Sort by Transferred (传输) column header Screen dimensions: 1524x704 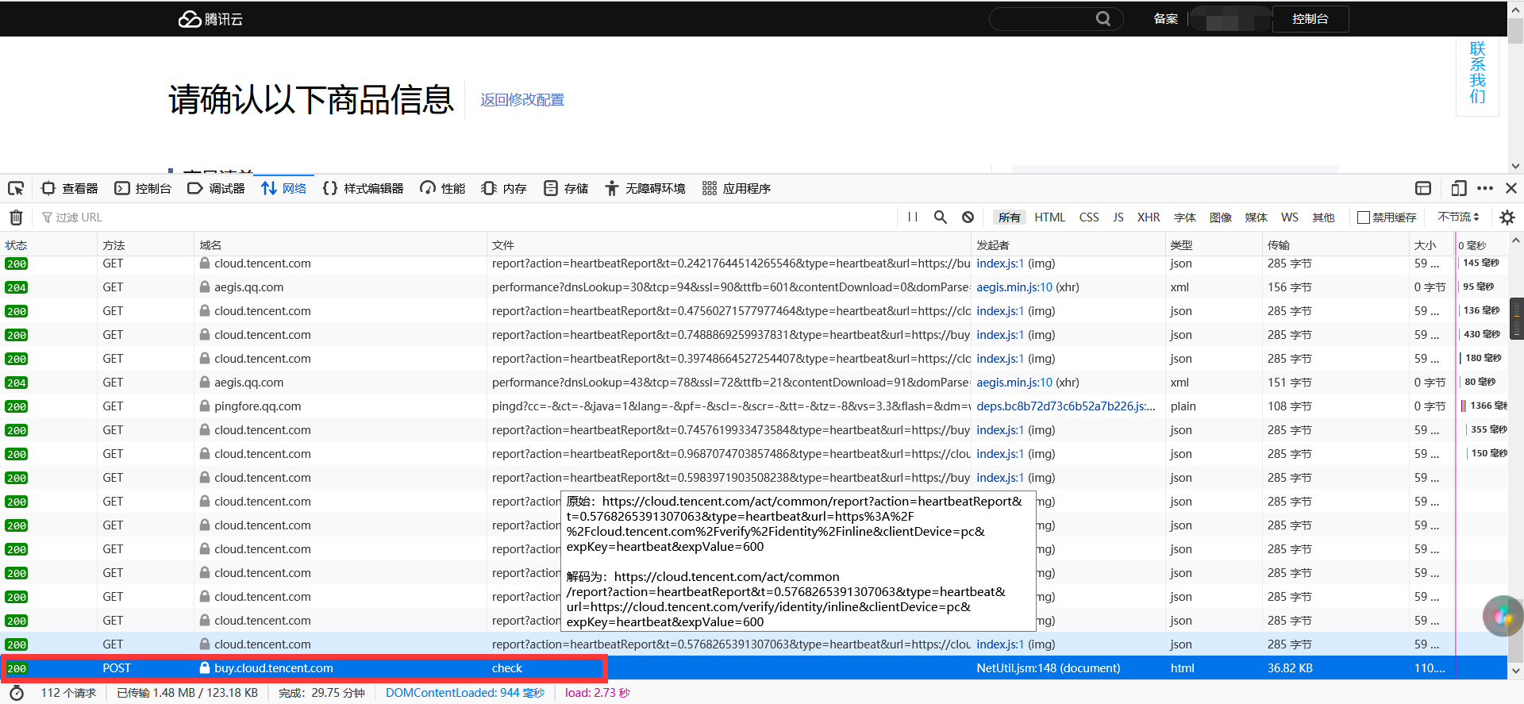(x=1335, y=244)
